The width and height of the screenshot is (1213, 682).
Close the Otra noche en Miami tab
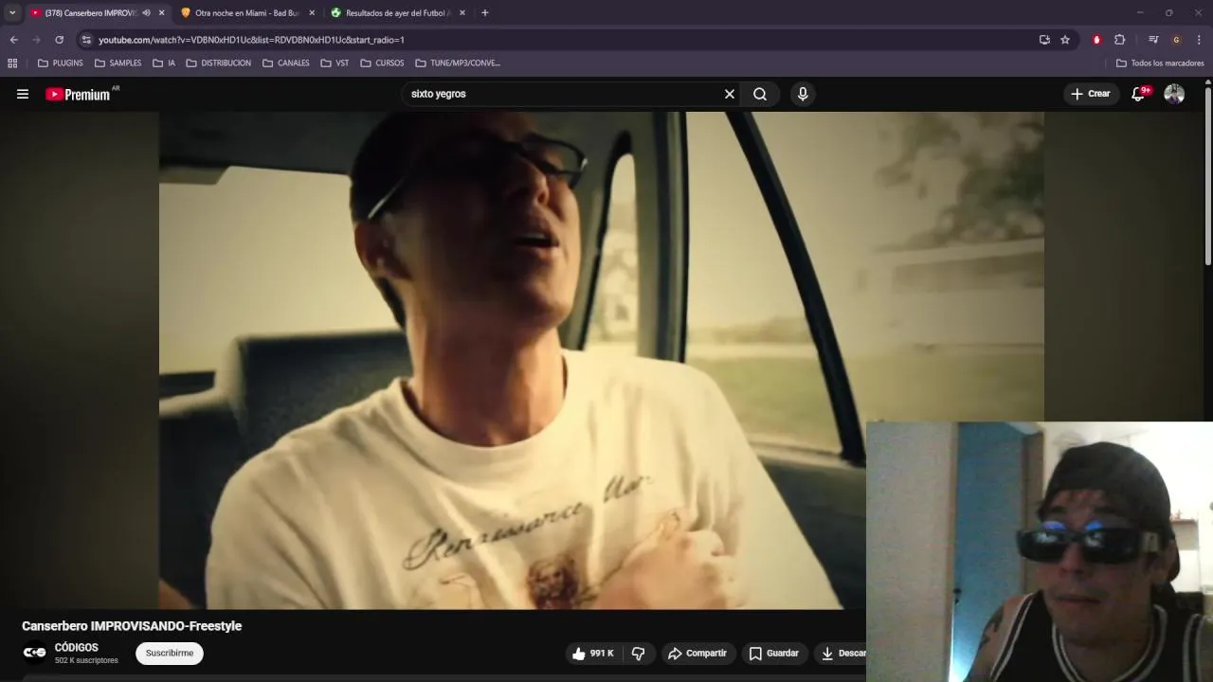pos(312,13)
